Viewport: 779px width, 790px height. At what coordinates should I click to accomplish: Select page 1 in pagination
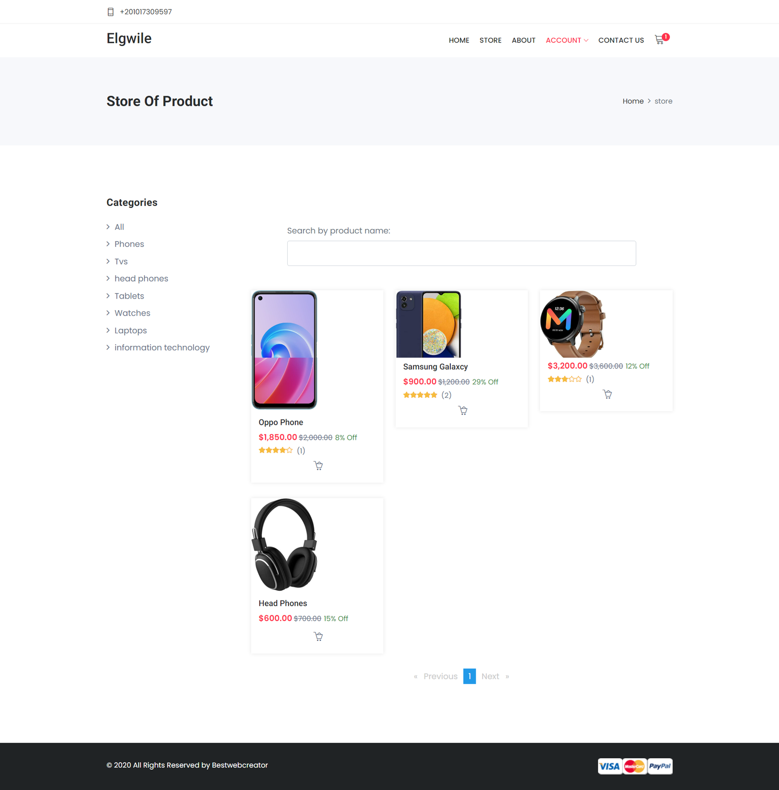pyautogui.click(x=469, y=677)
